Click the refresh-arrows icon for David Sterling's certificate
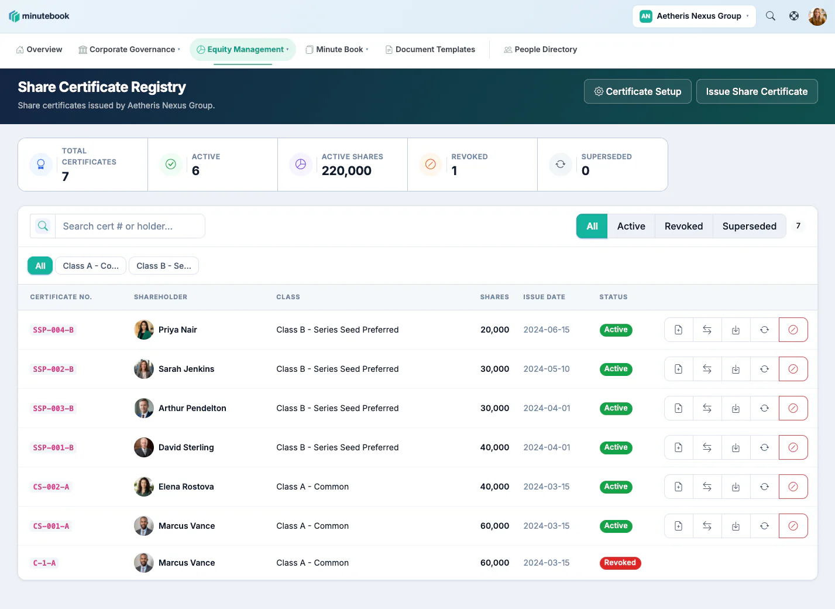Image resolution: width=835 pixels, height=609 pixels. 764,447
